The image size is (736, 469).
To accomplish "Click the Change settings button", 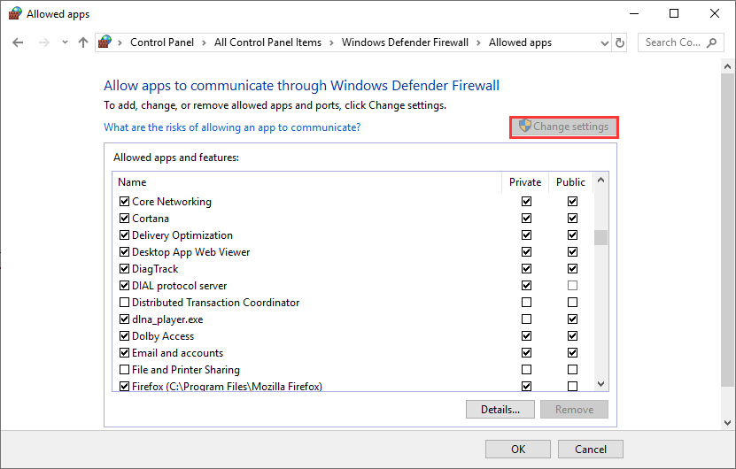I will [x=563, y=127].
